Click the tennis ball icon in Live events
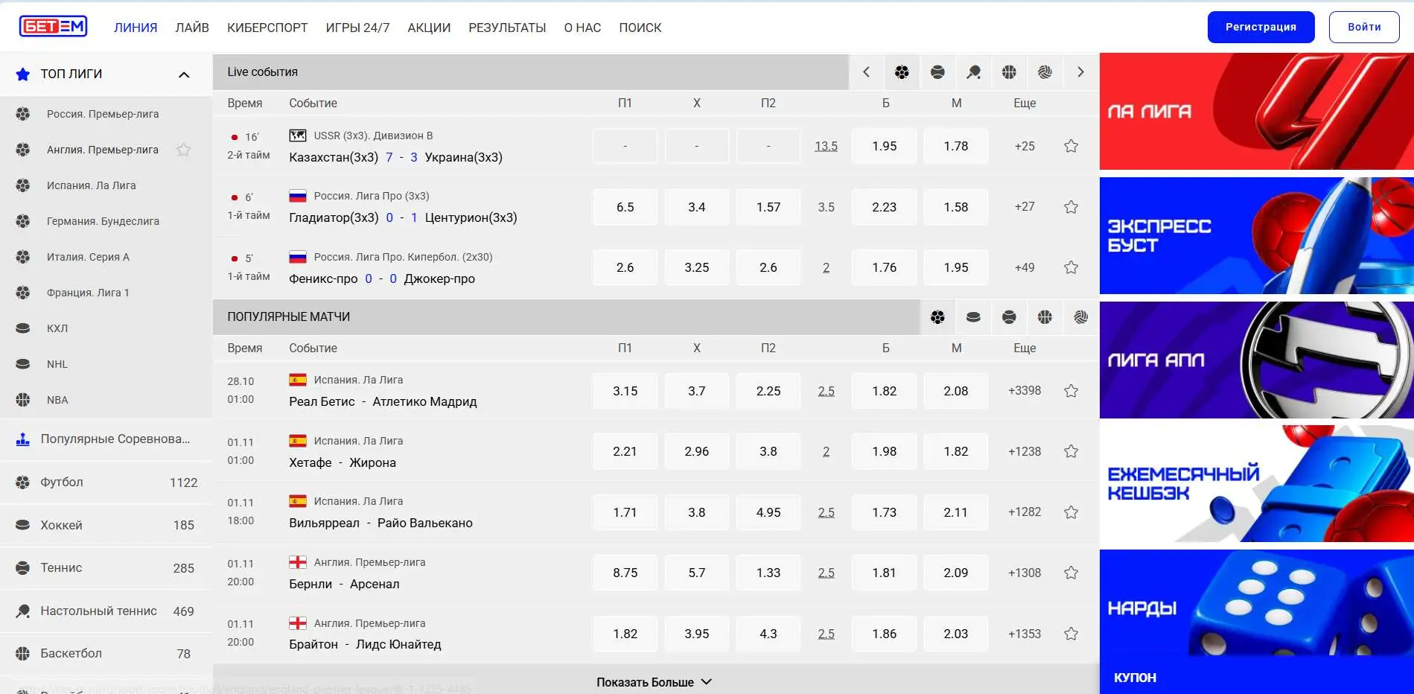Image resolution: width=1414 pixels, height=694 pixels. [x=937, y=72]
